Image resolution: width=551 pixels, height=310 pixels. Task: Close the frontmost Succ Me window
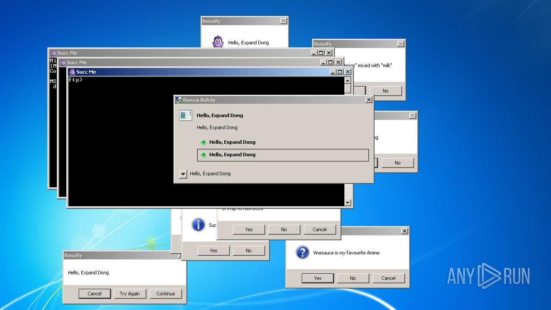[348, 72]
